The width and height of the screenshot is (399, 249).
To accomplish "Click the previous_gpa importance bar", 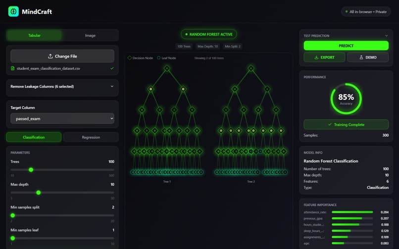I will [352, 218].
